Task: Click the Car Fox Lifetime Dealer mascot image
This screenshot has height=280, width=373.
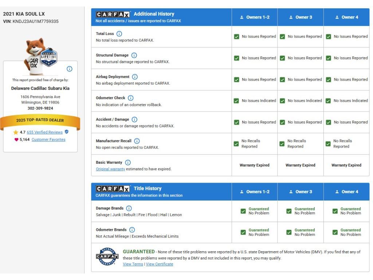Action: point(41,56)
